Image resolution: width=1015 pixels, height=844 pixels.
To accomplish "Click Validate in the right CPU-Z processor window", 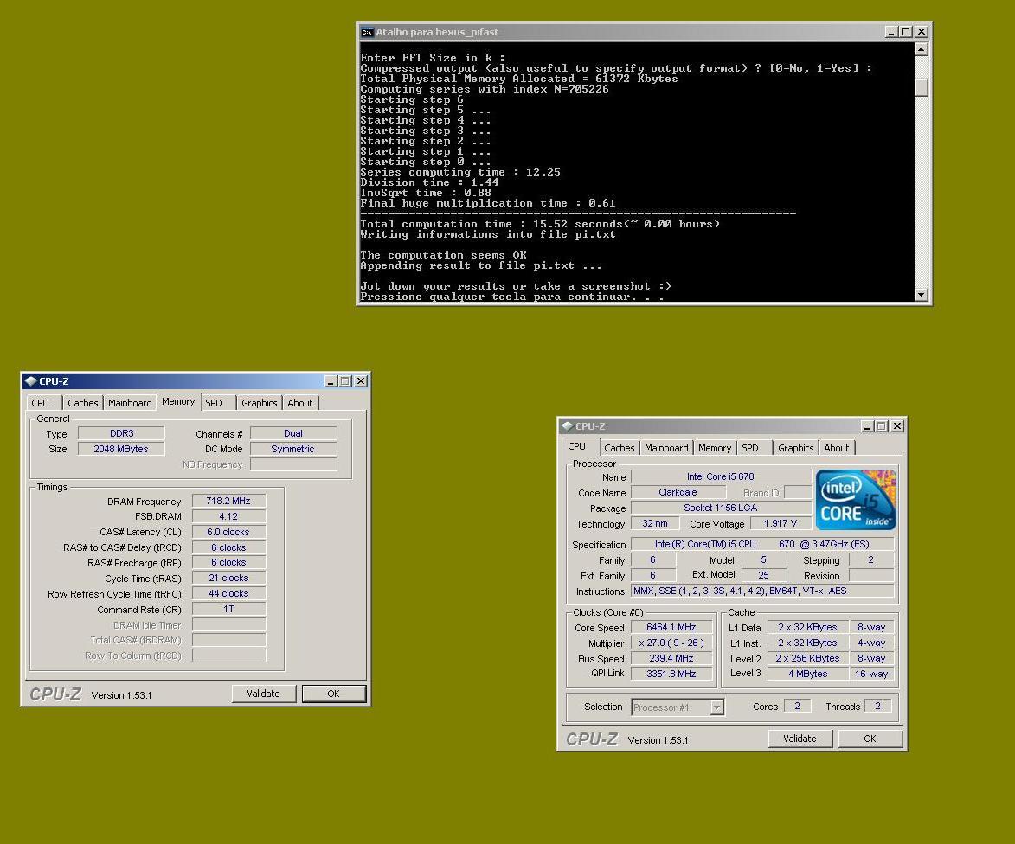I will [x=800, y=738].
